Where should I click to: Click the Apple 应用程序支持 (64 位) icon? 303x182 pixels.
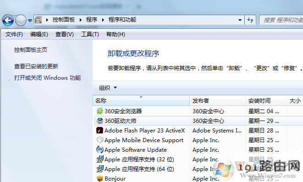click(100, 169)
